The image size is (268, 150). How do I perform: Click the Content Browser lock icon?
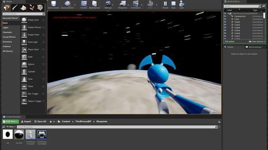[219, 122]
